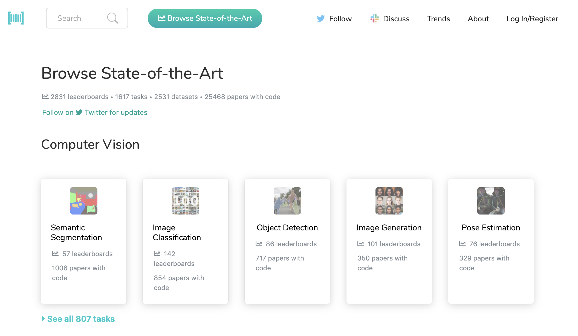Select the Image Generation faces thumbnail

[x=389, y=201]
